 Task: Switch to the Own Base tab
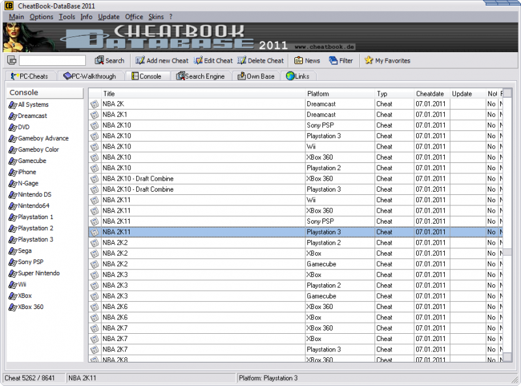tap(256, 76)
